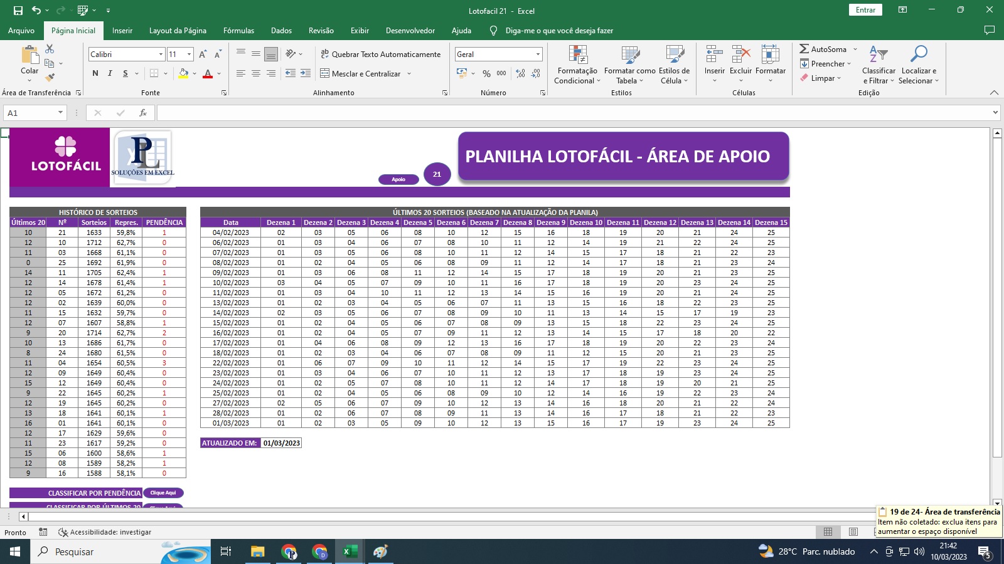Click the Excluir cells icon
The image size is (1004, 564).
coord(740,65)
